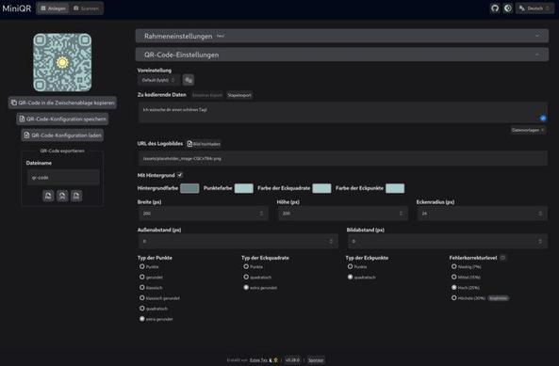This screenshot has width=559, height=366.
Task: Select quadratisch under Typ der Eckpunkte
Action: [350, 277]
